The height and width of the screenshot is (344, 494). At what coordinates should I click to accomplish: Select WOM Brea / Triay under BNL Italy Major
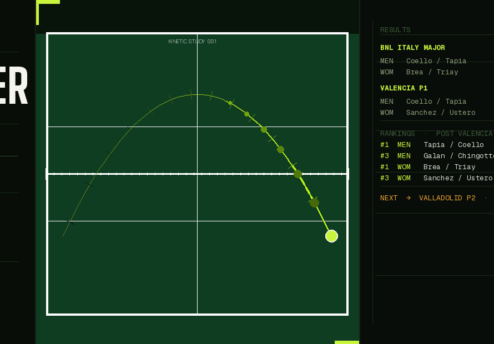[x=419, y=72]
